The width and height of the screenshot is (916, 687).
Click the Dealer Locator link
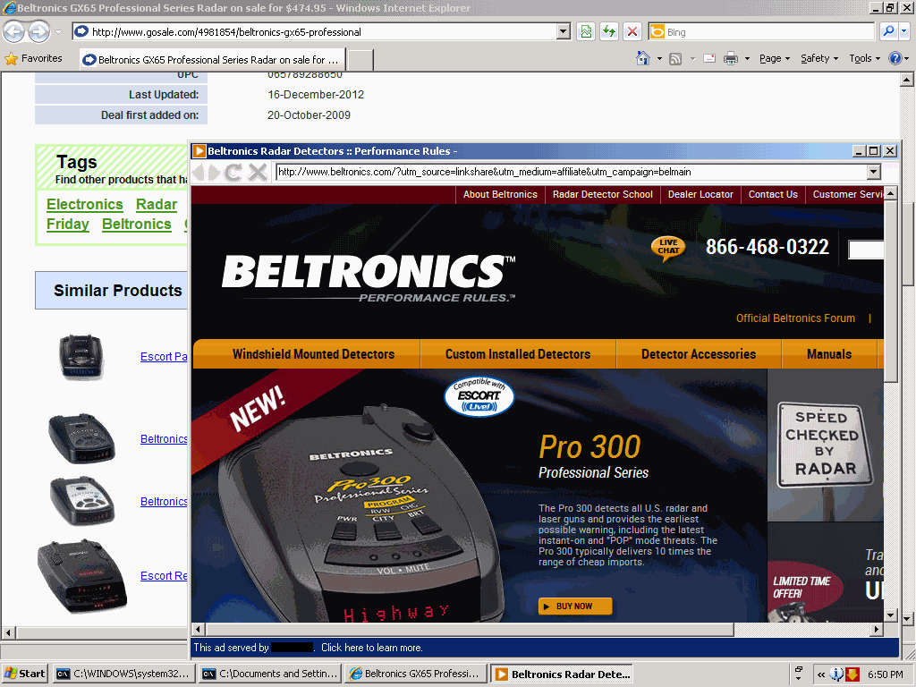point(700,194)
